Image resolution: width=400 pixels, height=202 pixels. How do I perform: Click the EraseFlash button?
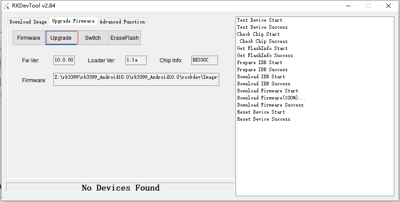(x=125, y=38)
